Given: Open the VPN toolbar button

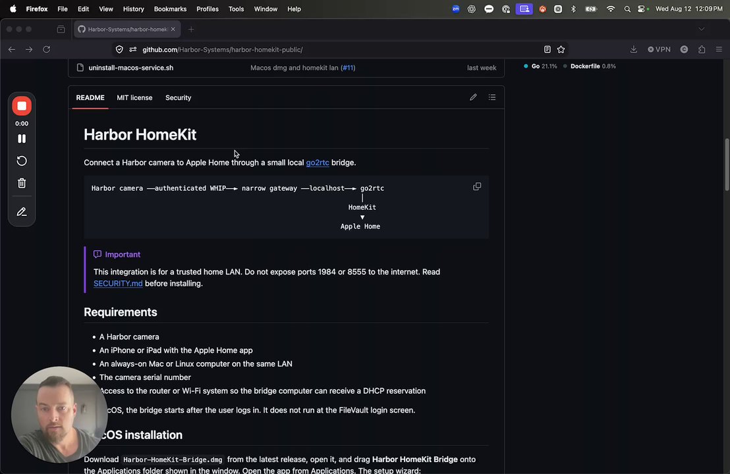Looking at the screenshot, I should [660, 49].
